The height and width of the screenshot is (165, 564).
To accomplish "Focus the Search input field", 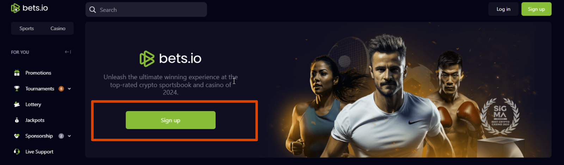I will point(146,10).
